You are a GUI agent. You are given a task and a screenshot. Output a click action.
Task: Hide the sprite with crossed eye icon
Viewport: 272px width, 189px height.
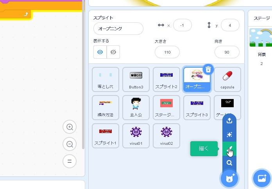tap(113, 52)
